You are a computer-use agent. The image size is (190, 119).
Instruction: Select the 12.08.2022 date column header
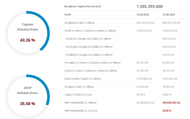tap(142, 14)
